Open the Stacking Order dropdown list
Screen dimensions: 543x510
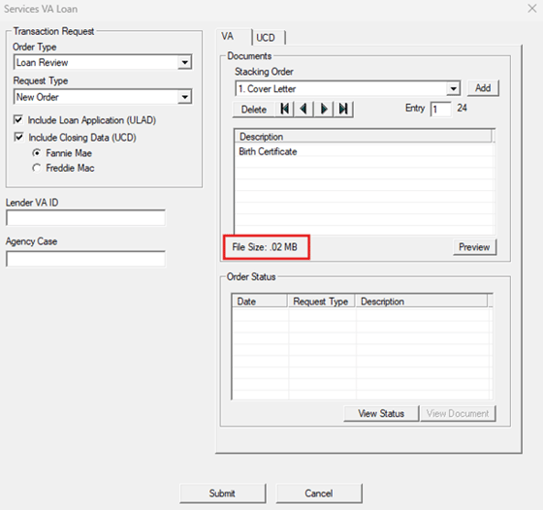[x=453, y=88]
